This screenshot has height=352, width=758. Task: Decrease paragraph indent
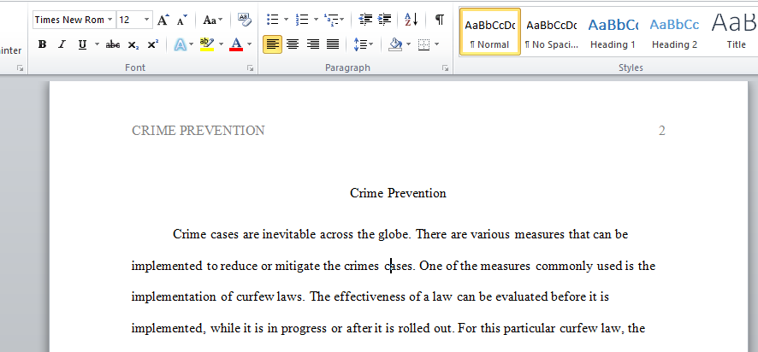pos(365,20)
